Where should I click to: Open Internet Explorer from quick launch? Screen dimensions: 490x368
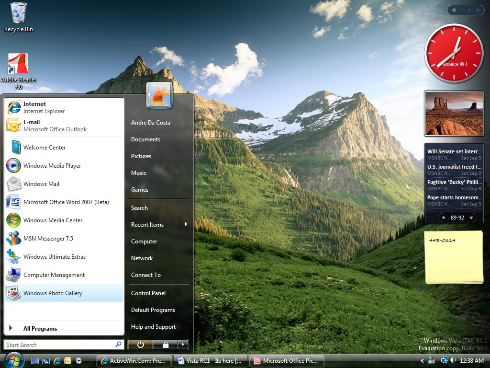[x=57, y=361]
